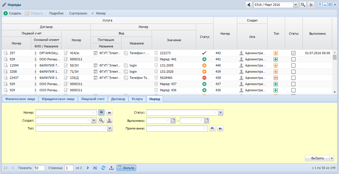Open calendar for Выполнено start date
The width and height of the screenshot is (339, 174).
click(173, 120)
